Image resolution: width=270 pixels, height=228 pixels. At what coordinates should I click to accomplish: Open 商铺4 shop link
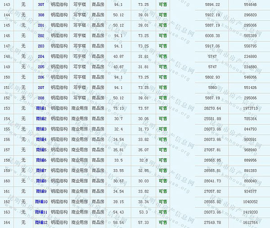[41, 139]
